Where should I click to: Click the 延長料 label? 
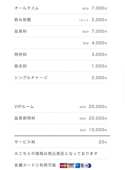pyautogui.click(x=20, y=31)
